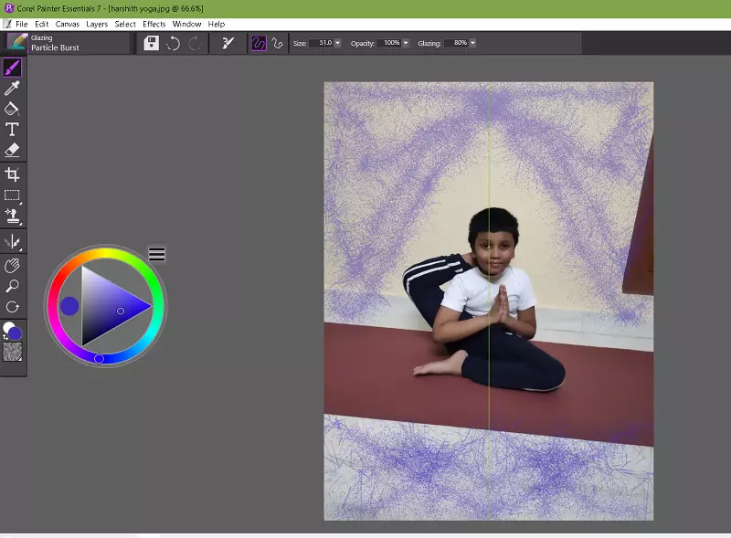Viewport: 731px width, 538px height.
Task: Activate the Text tool
Action: click(13, 130)
